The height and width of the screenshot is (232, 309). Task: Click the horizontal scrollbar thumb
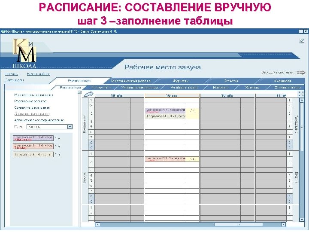(x=239, y=225)
